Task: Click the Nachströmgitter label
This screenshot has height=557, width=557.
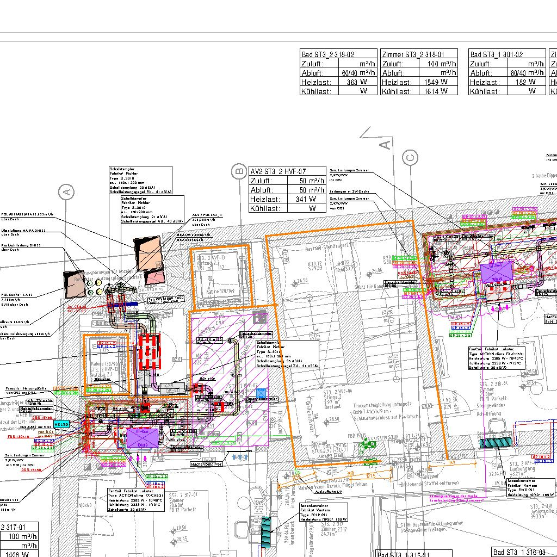Action: pyautogui.click(x=205, y=464)
